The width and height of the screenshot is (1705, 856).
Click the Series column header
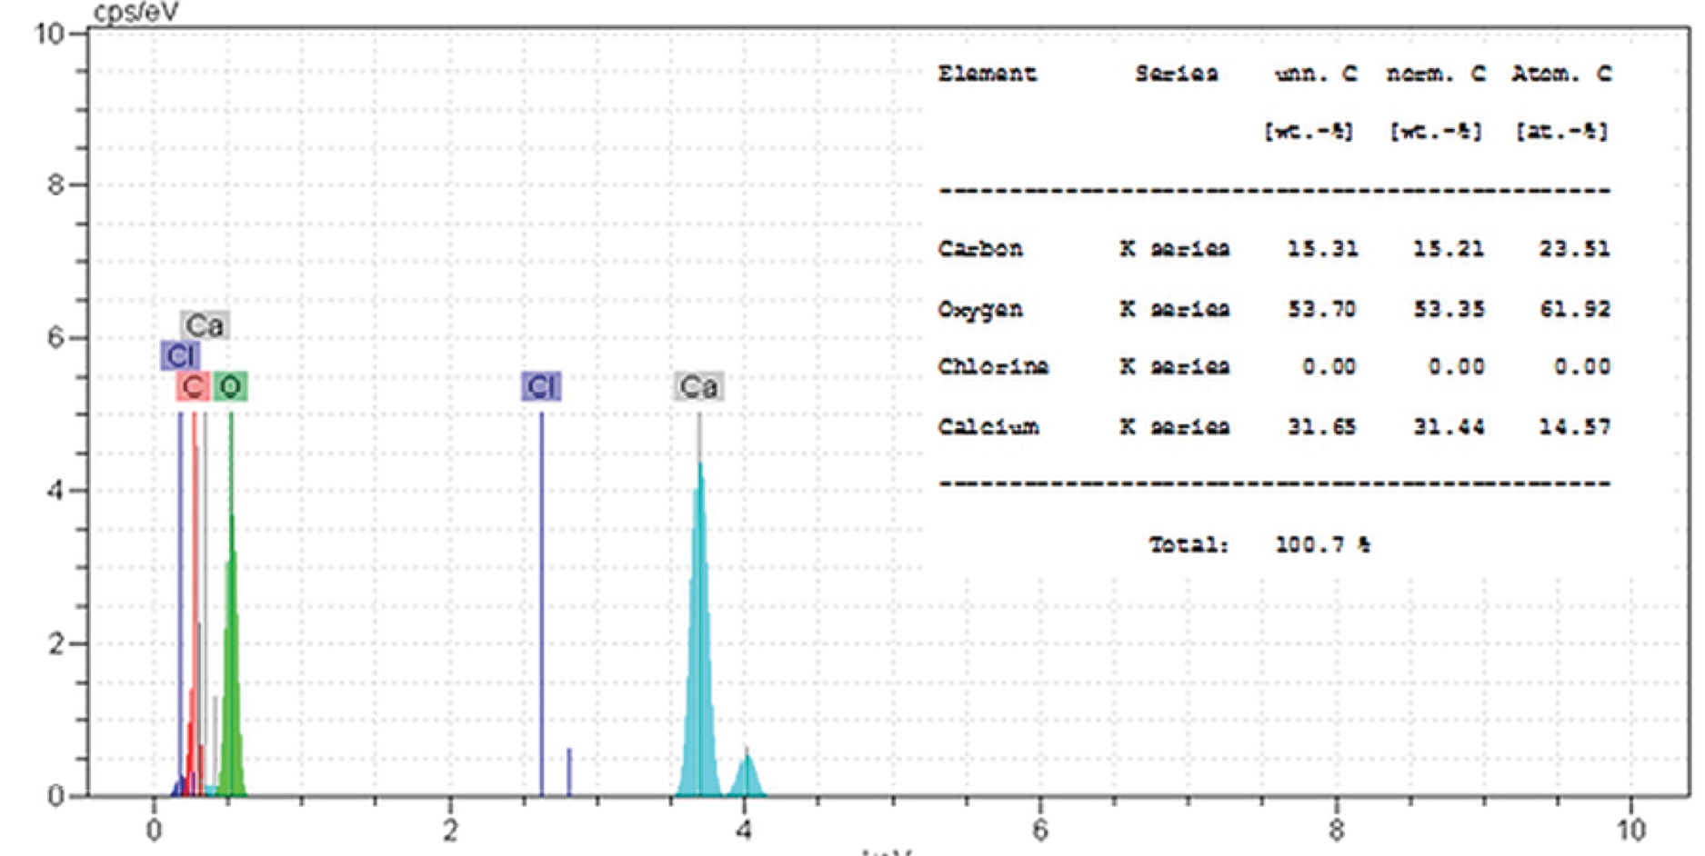pyautogui.click(x=1176, y=74)
